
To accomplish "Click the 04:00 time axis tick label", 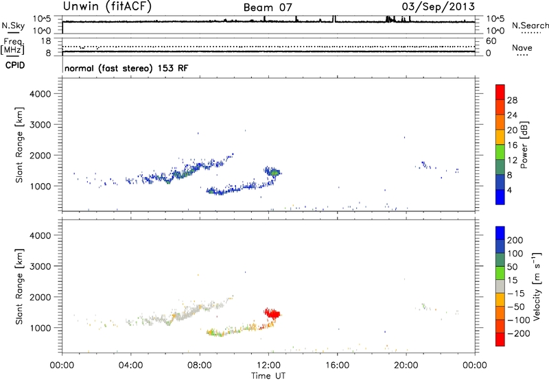I will point(131,366).
